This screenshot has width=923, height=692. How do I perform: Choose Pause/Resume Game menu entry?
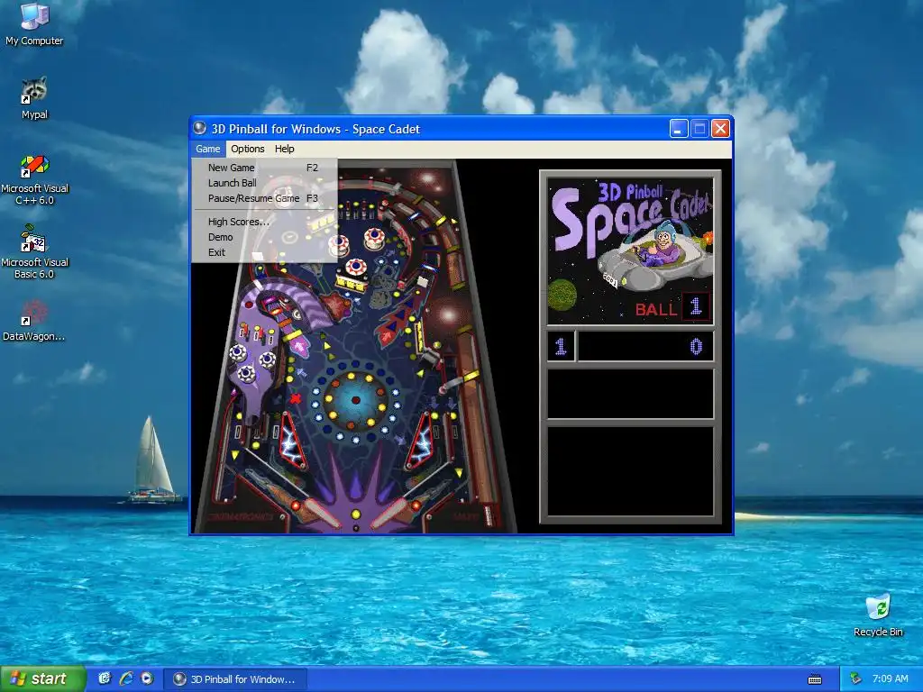point(264,198)
